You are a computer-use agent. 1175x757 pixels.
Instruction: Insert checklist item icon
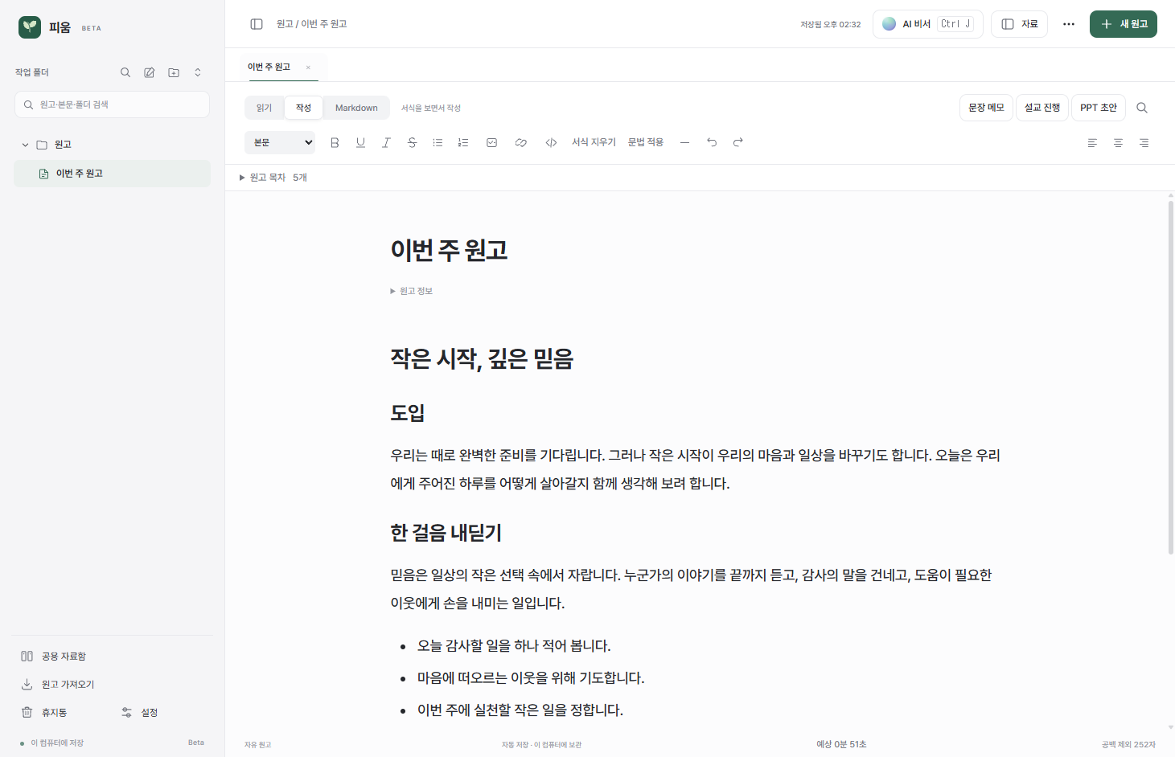coord(491,142)
